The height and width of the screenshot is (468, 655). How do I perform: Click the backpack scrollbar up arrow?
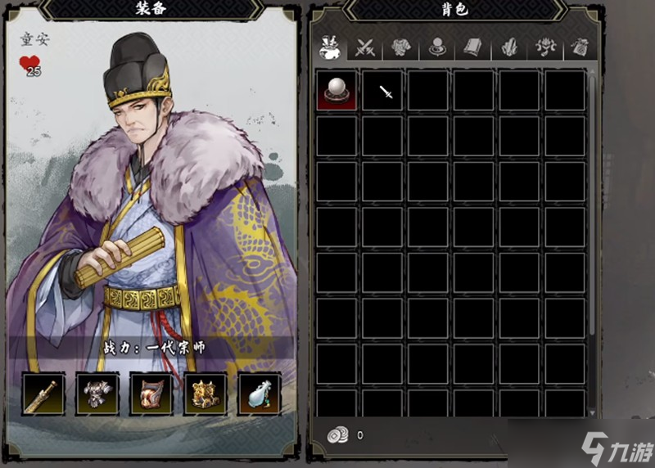coord(592,72)
